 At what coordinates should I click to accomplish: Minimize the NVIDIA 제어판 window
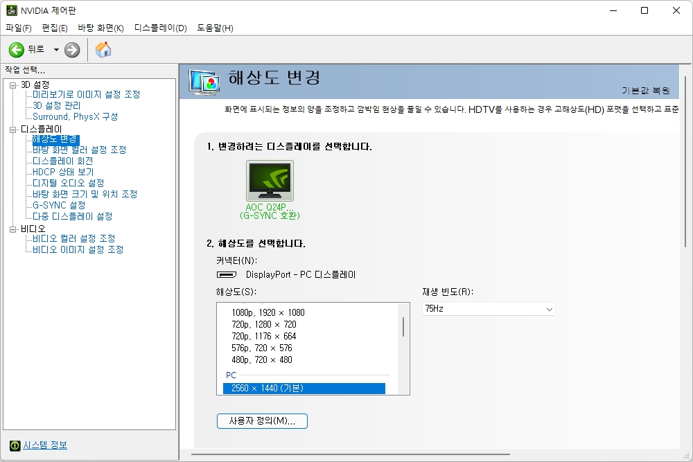[x=613, y=10]
